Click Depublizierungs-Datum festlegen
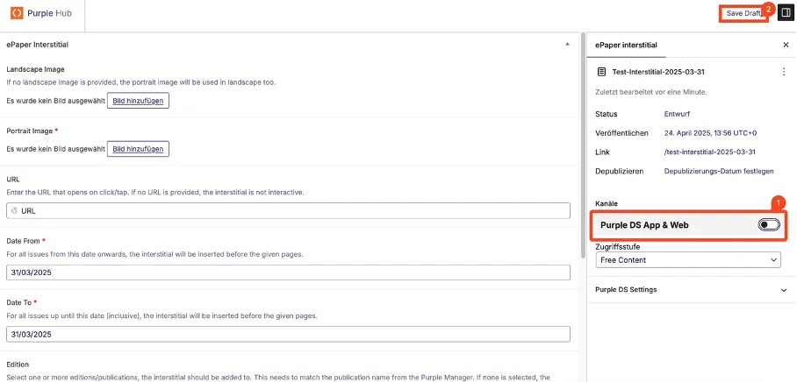 coord(719,172)
